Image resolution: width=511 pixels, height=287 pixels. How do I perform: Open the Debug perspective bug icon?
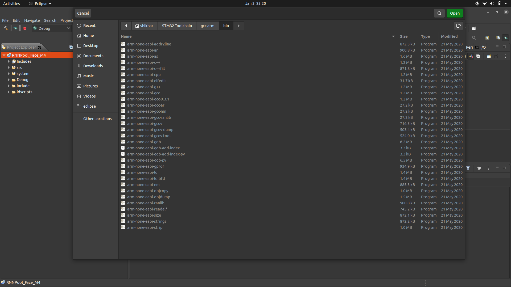[505, 38]
